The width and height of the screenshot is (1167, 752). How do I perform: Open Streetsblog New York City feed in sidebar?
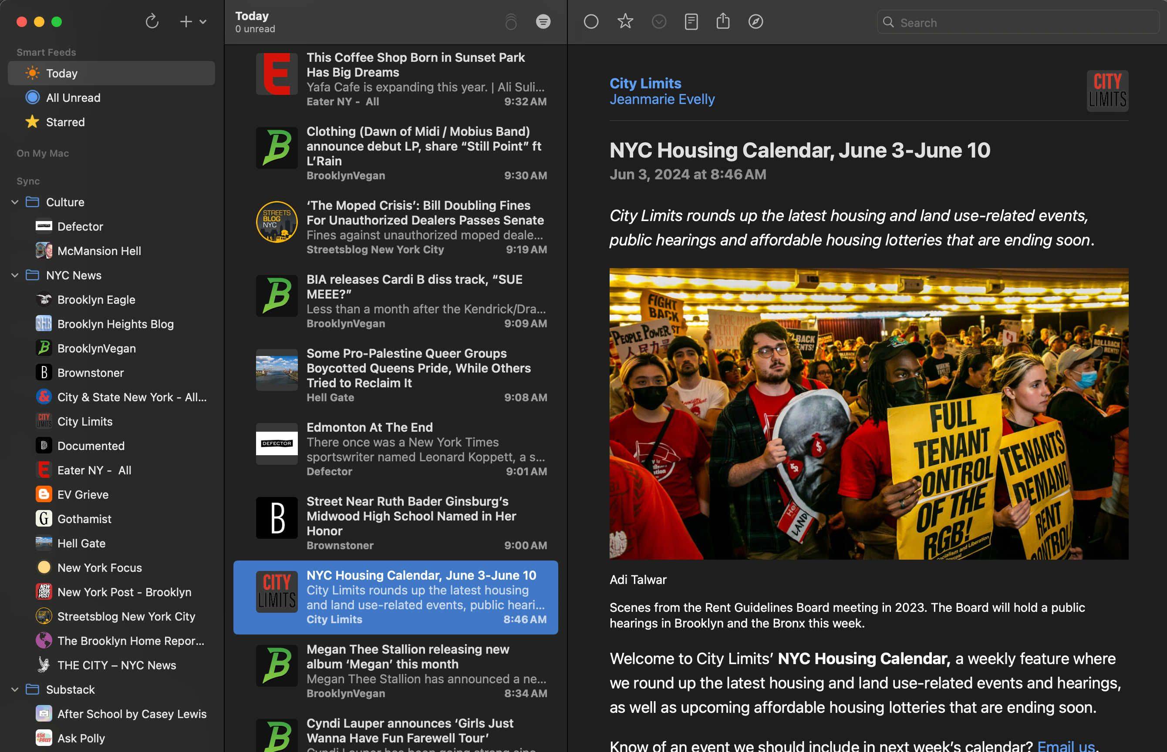point(111,617)
